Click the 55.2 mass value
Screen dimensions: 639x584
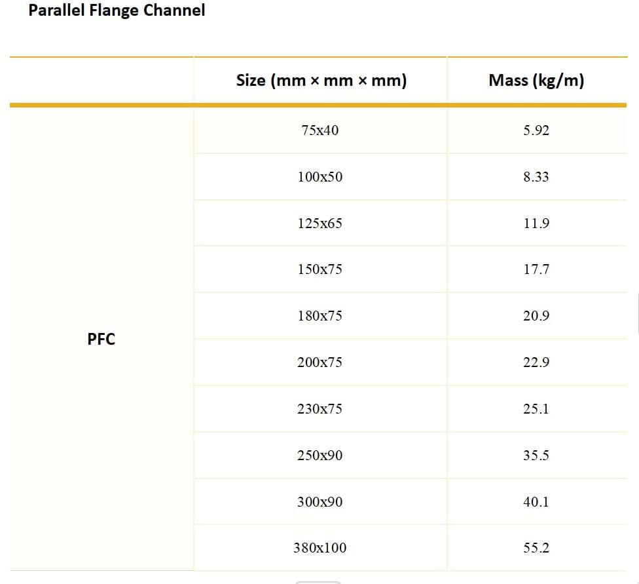(536, 548)
